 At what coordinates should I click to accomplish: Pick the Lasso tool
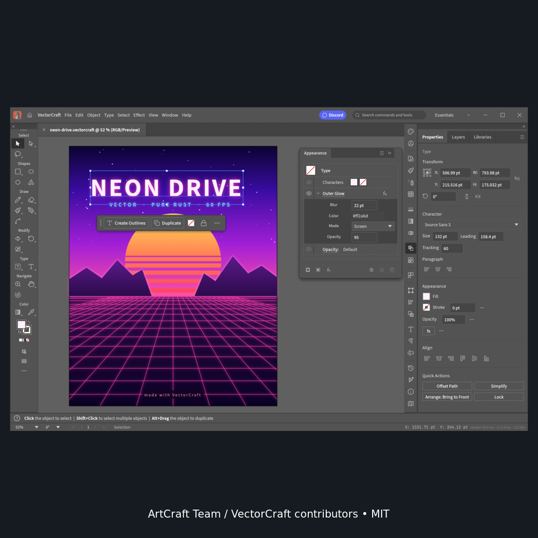18,154
